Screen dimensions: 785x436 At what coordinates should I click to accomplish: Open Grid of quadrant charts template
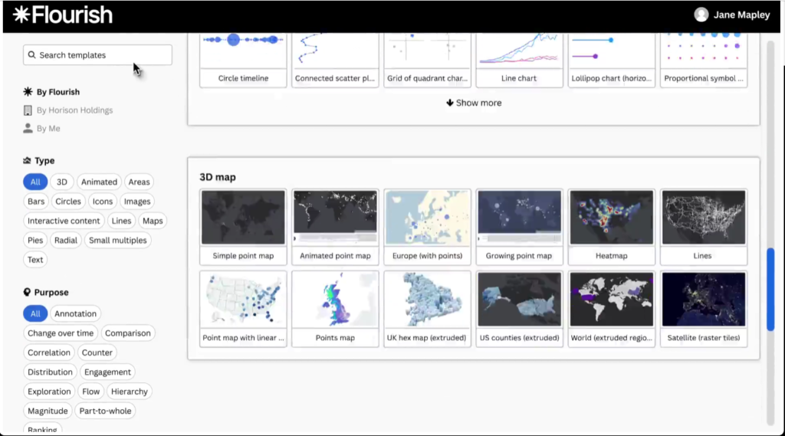click(428, 60)
